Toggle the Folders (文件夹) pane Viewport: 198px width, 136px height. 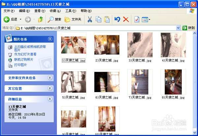[x=73, y=19]
